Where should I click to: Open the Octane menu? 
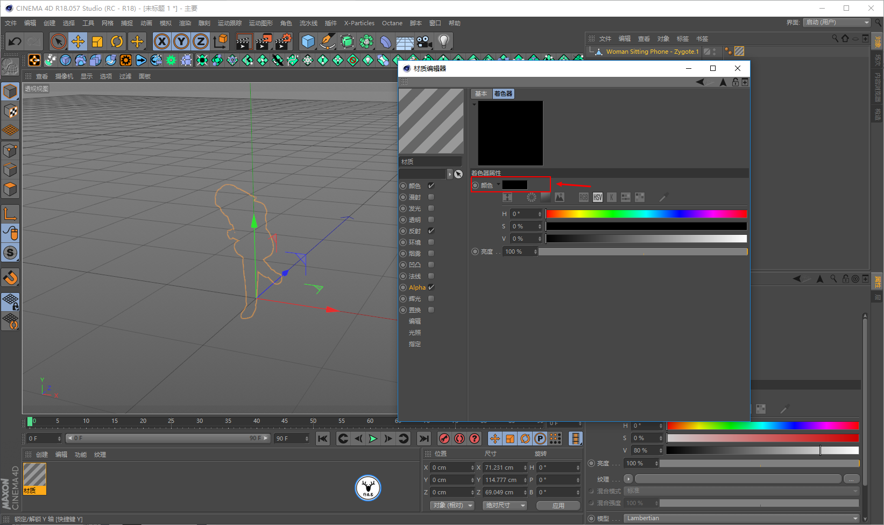392,23
